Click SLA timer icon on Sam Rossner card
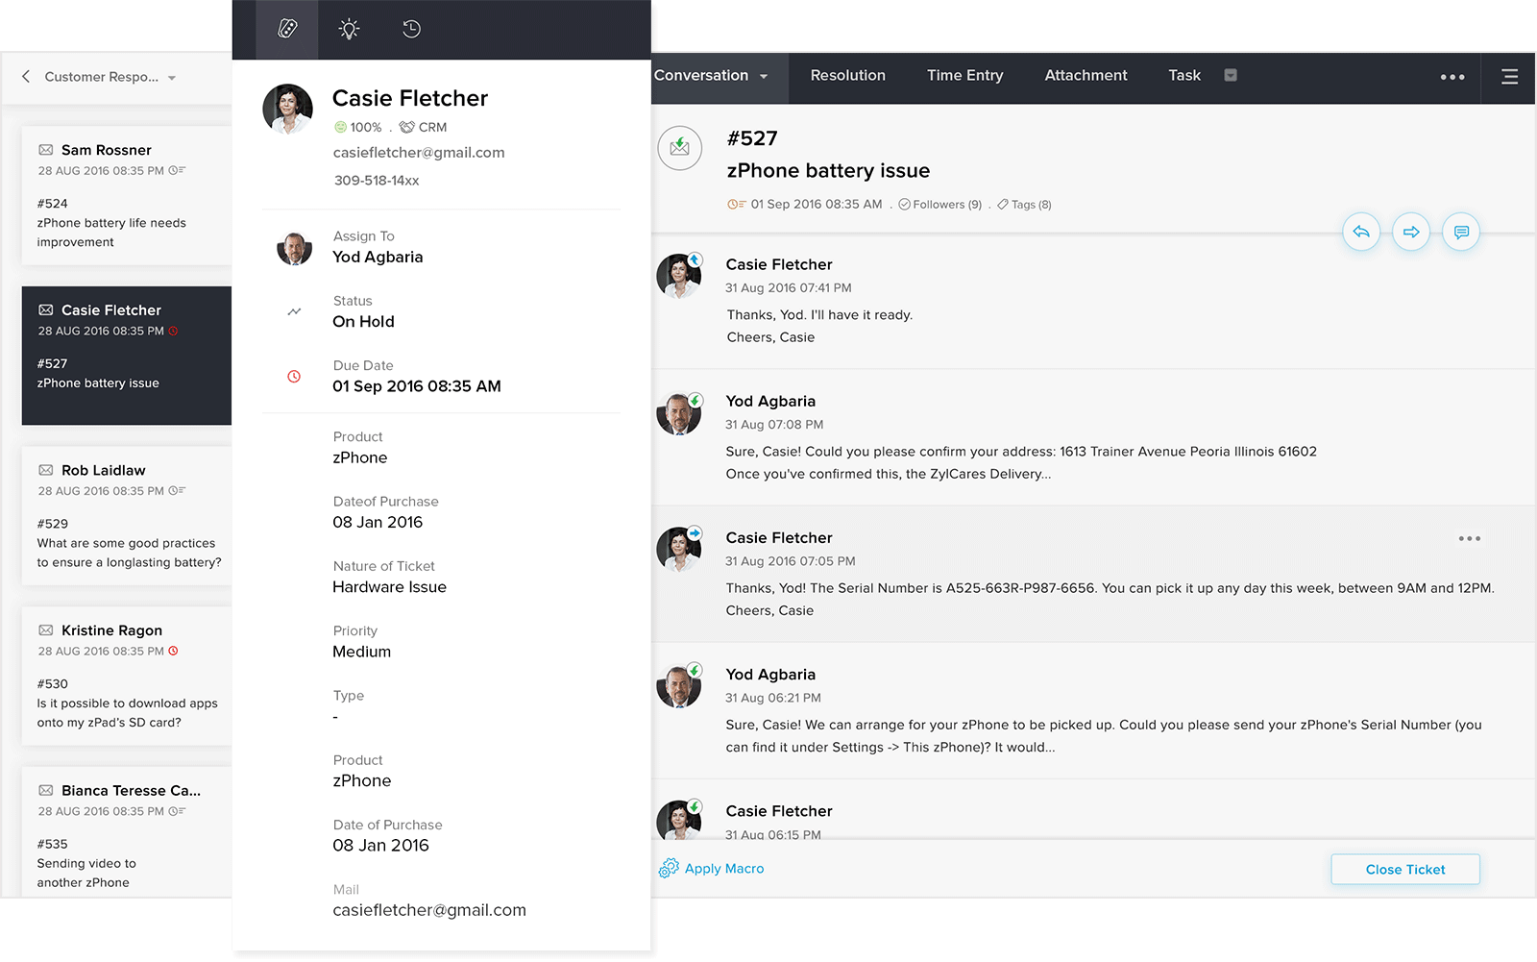 click(177, 170)
